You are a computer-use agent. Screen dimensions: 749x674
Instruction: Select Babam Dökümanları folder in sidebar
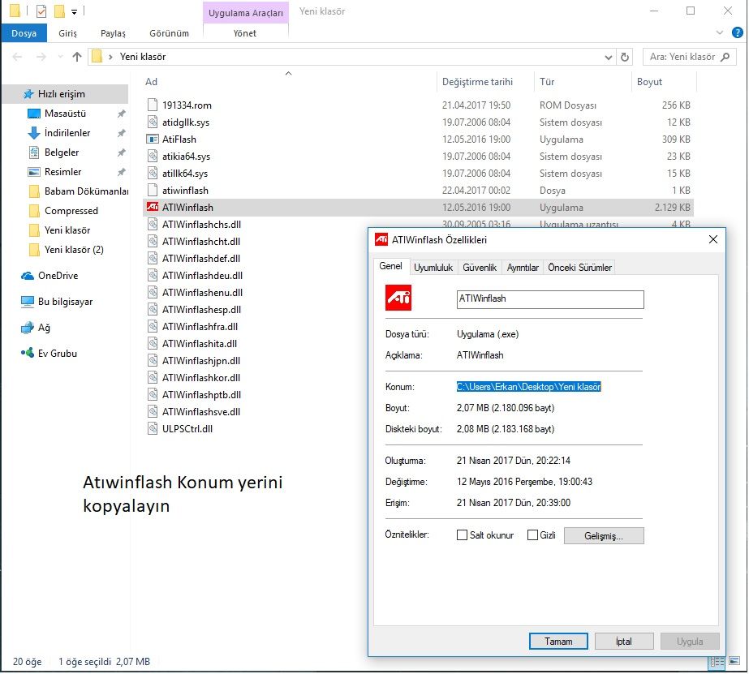point(77,191)
